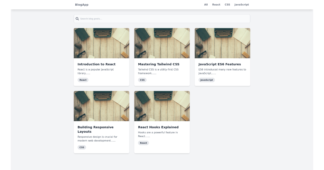Click the React Hooks Explained cover image

click(x=162, y=106)
